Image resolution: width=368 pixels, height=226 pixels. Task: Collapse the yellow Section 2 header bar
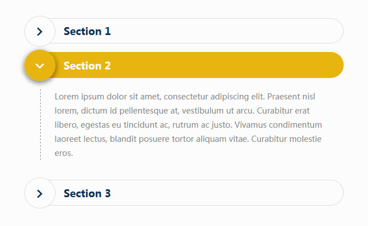click(x=198, y=65)
